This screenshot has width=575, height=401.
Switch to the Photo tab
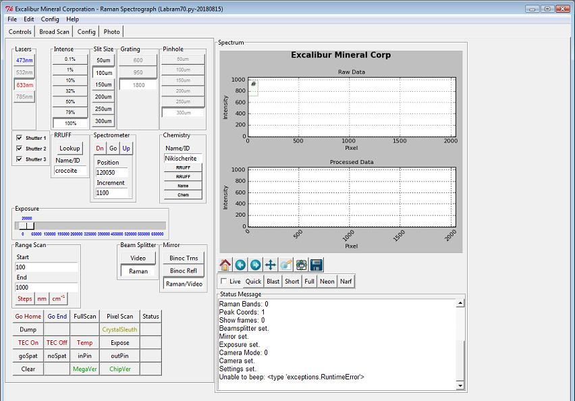(111, 32)
